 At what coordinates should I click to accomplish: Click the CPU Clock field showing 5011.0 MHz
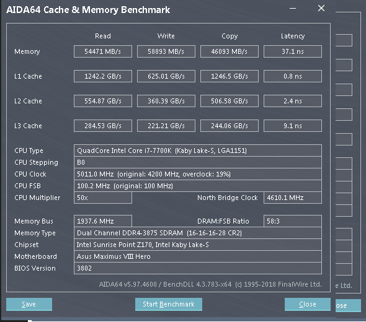tap(198, 174)
